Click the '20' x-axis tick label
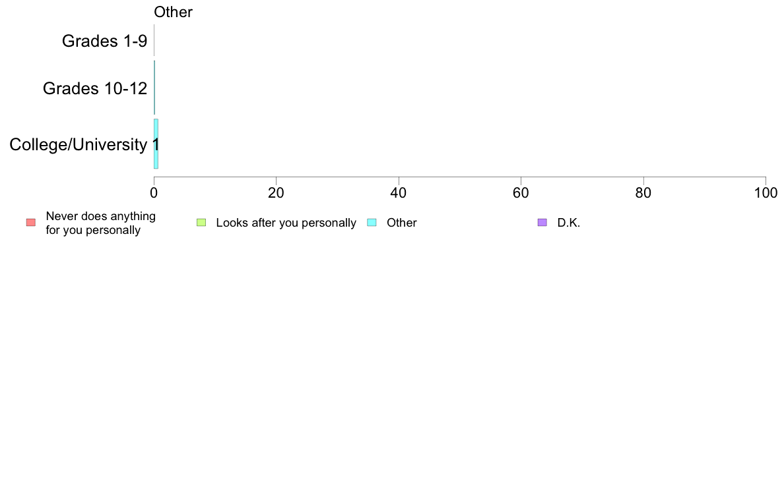Viewport: 784px width, 485px height. coord(276,193)
